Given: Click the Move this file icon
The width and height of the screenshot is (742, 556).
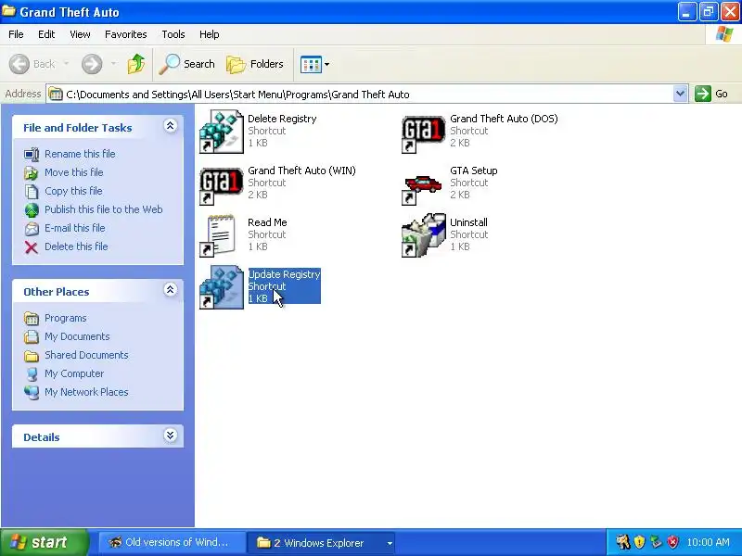Looking at the screenshot, I should pos(32,173).
